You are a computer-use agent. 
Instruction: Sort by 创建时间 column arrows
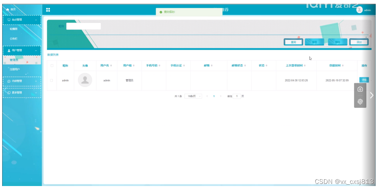point(343,66)
